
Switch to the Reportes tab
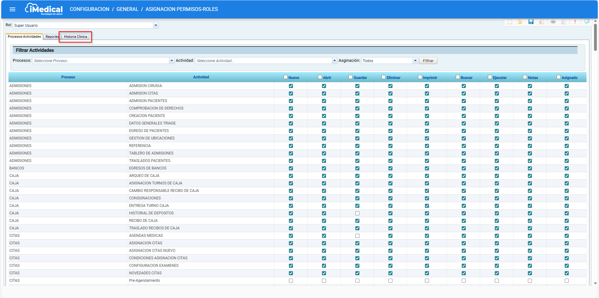pyautogui.click(x=52, y=37)
